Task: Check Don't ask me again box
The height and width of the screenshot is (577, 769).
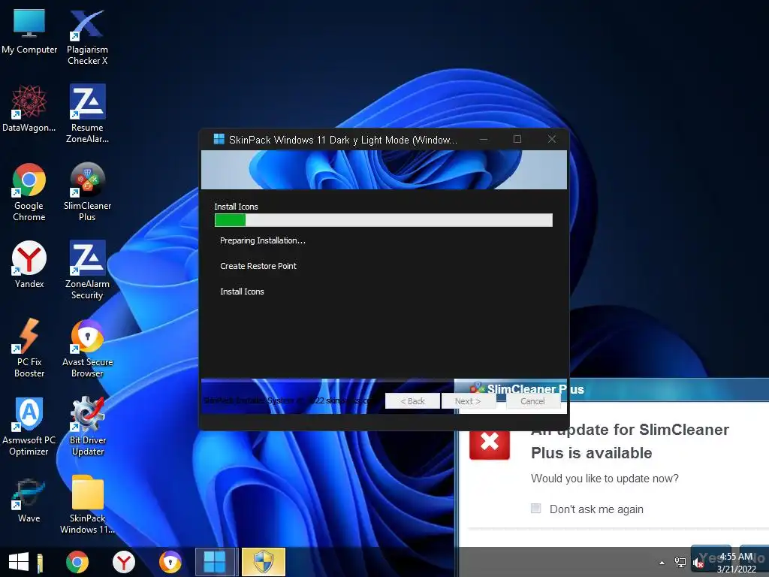Action: (535, 509)
